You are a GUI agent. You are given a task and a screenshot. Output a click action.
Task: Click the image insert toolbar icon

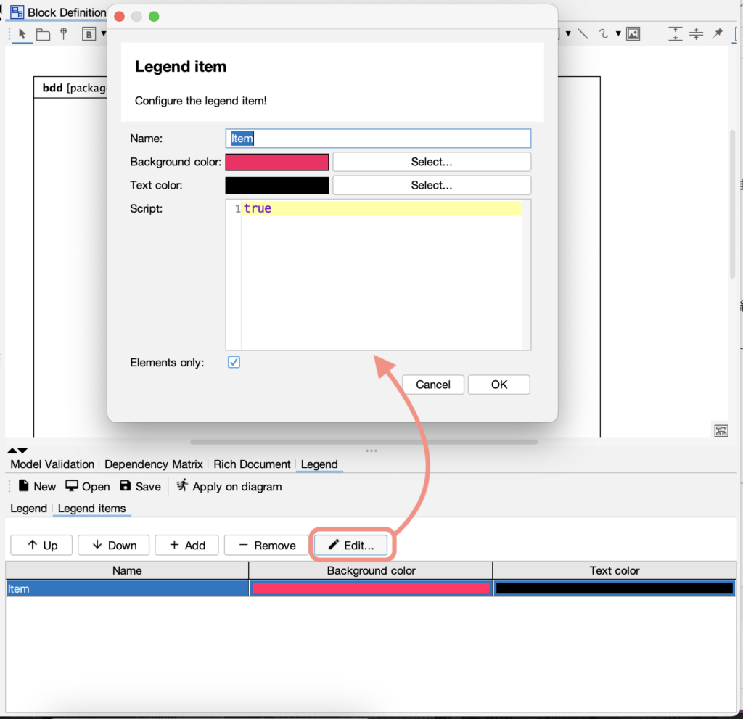(x=633, y=33)
